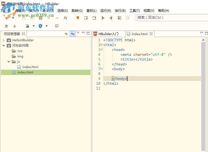The width and height of the screenshot is (208, 152).
Task: Click the back to last edit icon
Action: [119, 18]
